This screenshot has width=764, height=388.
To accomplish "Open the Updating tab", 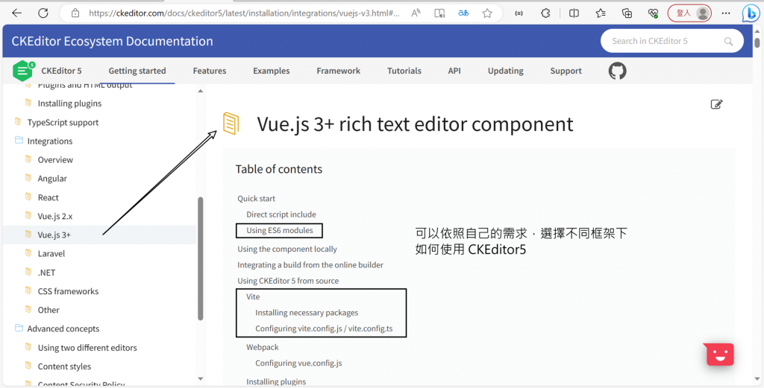I will coord(506,71).
